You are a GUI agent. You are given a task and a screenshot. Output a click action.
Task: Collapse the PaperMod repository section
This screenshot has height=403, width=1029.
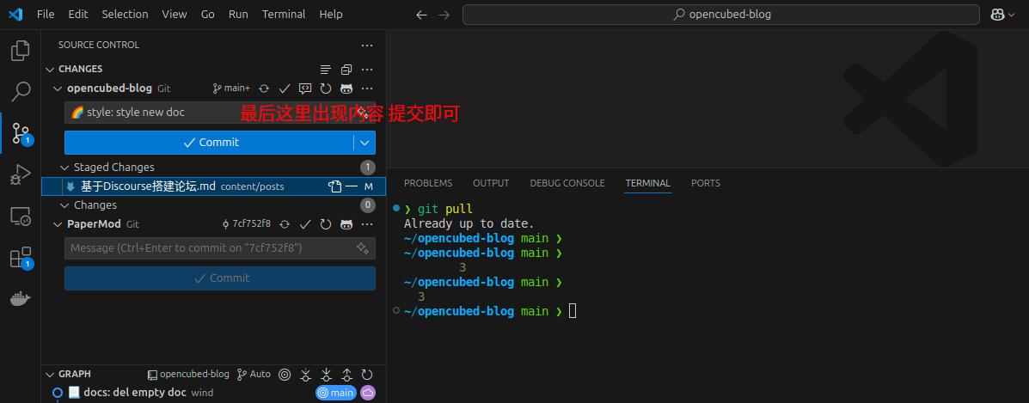[x=58, y=224]
